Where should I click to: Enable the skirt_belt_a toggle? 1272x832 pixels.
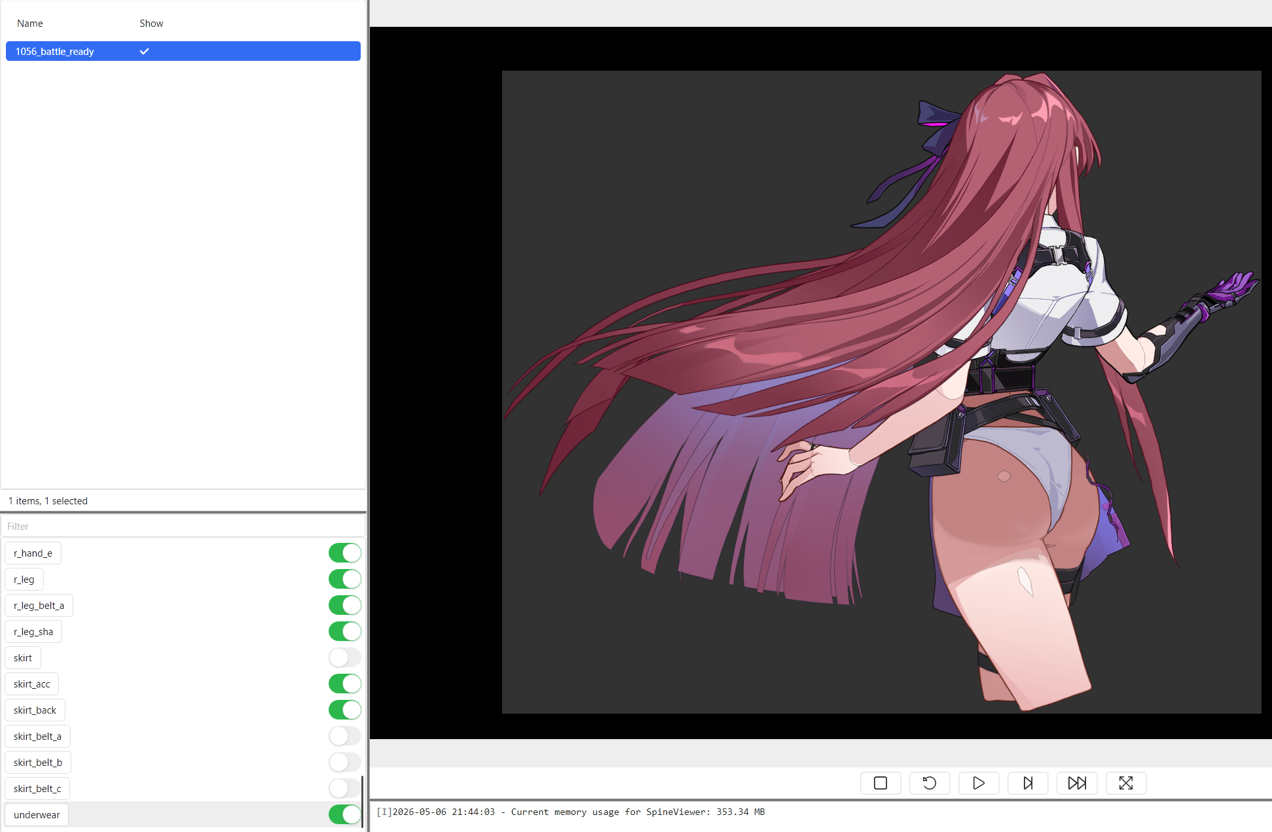(344, 736)
